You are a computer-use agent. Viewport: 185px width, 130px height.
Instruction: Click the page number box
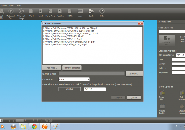pyautogui.click(x=20, y=120)
